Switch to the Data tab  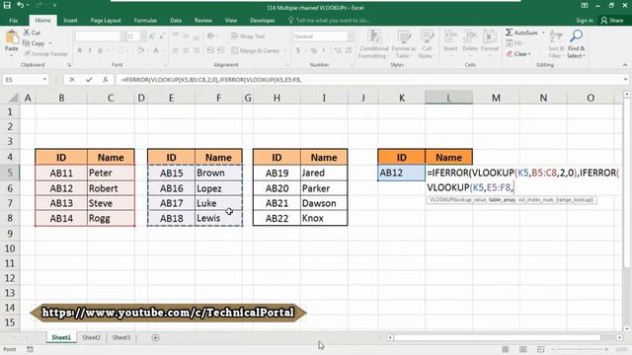pyautogui.click(x=176, y=21)
